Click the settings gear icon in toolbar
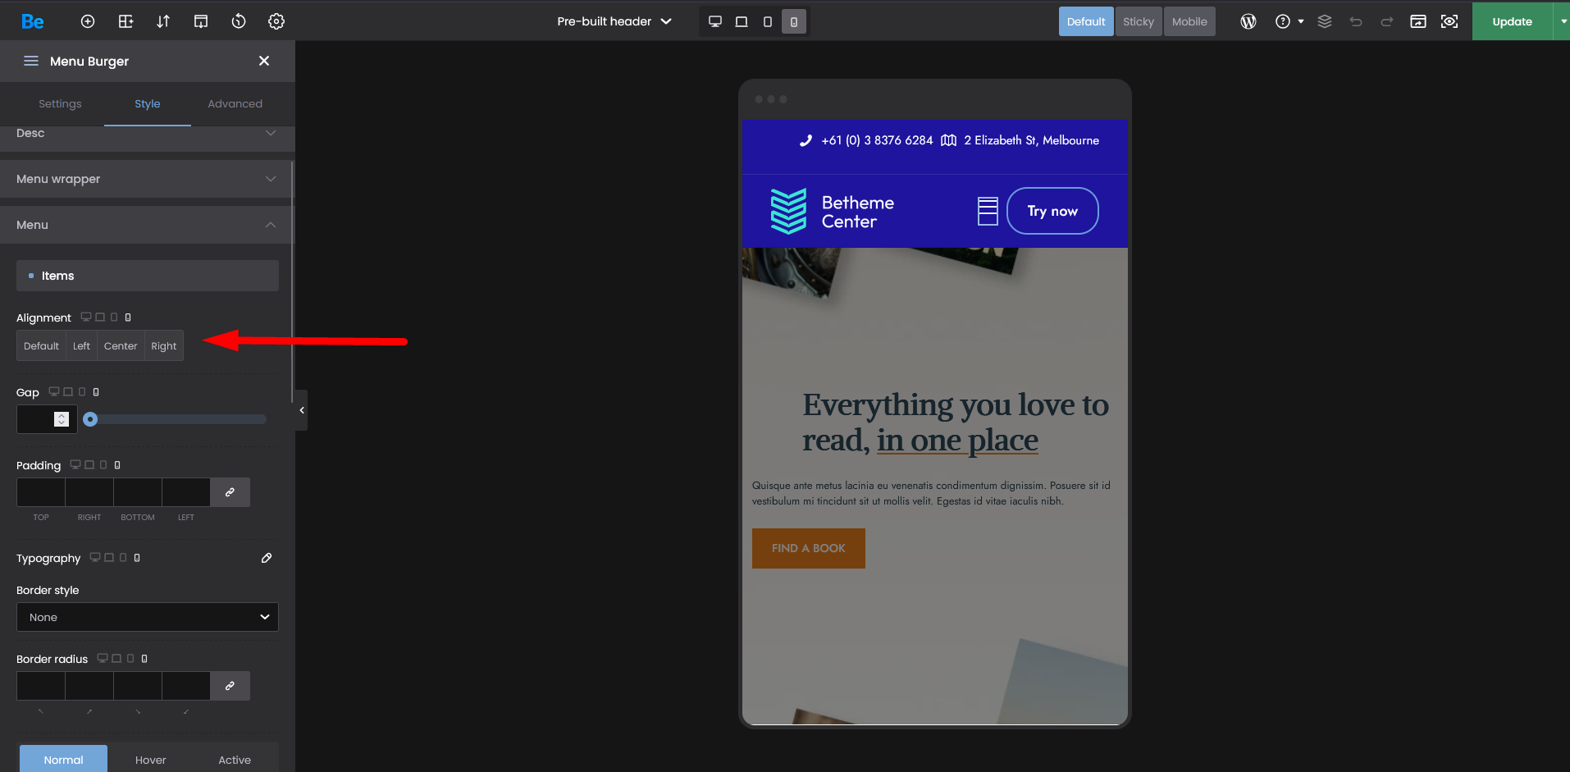The height and width of the screenshot is (772, 1570). pyautogui.click(x=276, y=22)
